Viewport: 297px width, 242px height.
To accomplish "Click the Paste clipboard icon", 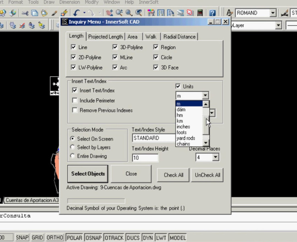I will (x=44, y=13).
